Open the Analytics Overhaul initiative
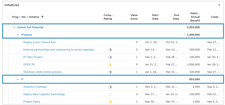The width and height of the screenshot is (225, 105). pos(35,87)
